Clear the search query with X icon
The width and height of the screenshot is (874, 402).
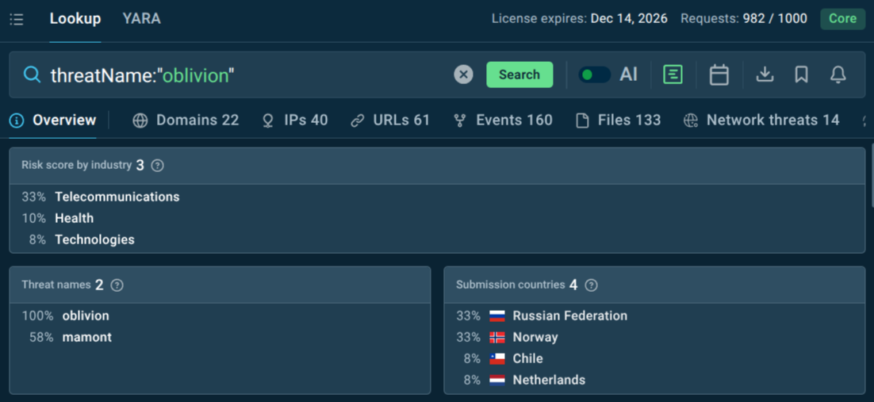[463, 75]
